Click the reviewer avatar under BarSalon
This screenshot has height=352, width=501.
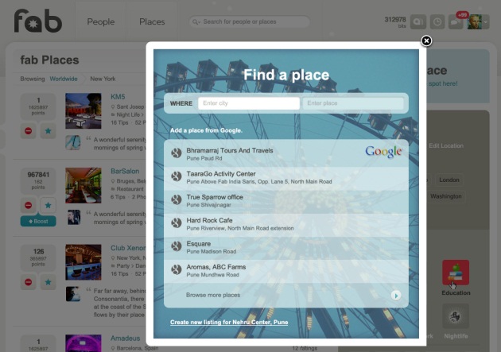[x=74, y=217]
